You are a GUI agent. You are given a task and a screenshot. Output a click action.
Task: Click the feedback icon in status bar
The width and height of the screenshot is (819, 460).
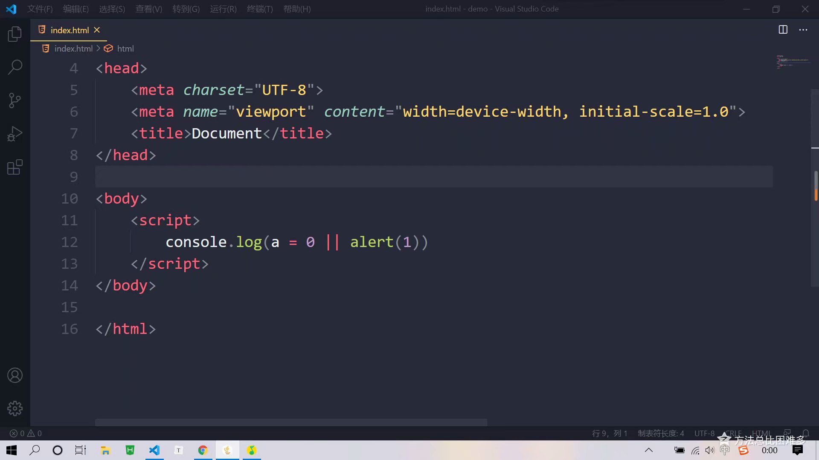(787, 433)
